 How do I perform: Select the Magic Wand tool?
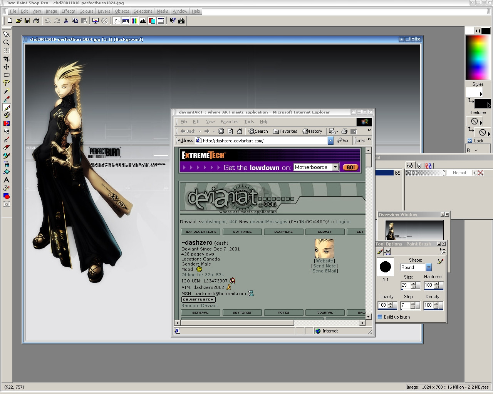click(7, 91)
